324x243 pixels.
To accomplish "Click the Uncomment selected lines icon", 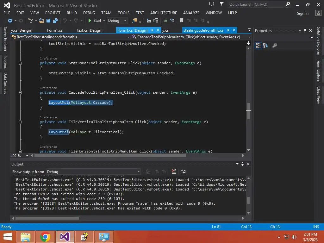I will click(x=172, y=21).
